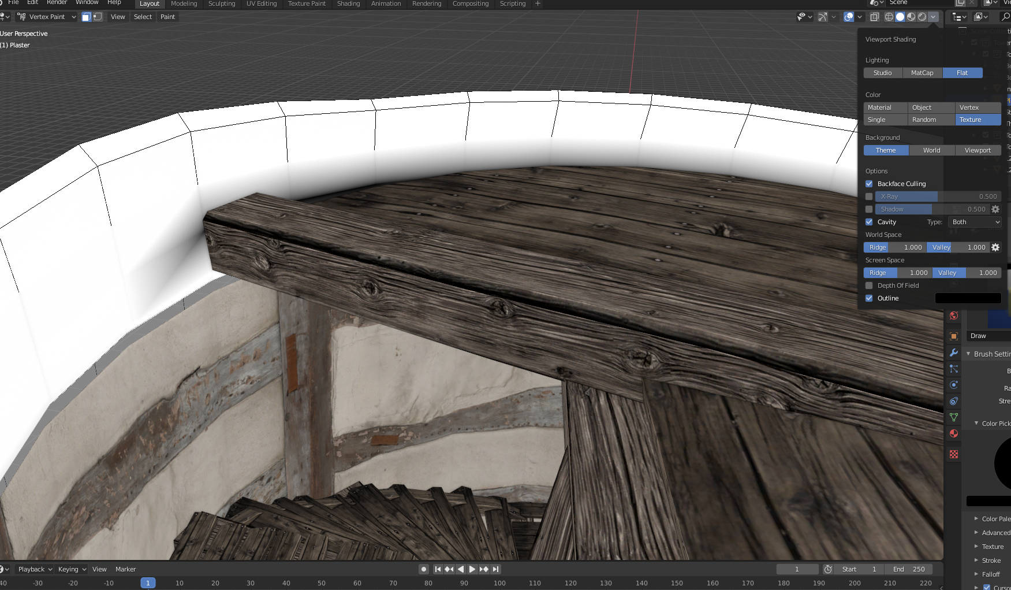Toggle X-Ray viewport icon in header

click(x=875, y=17)
